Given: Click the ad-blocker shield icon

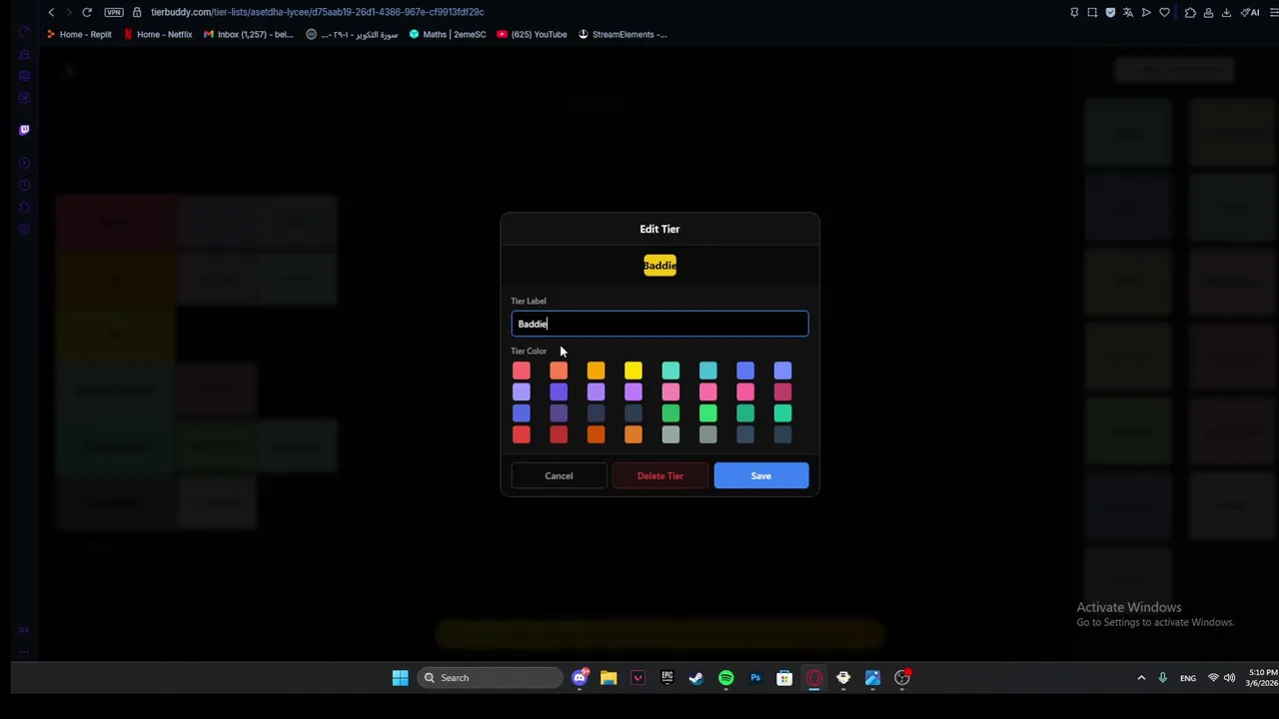Looking at the screenshot, I should (x=1110, y=12).
